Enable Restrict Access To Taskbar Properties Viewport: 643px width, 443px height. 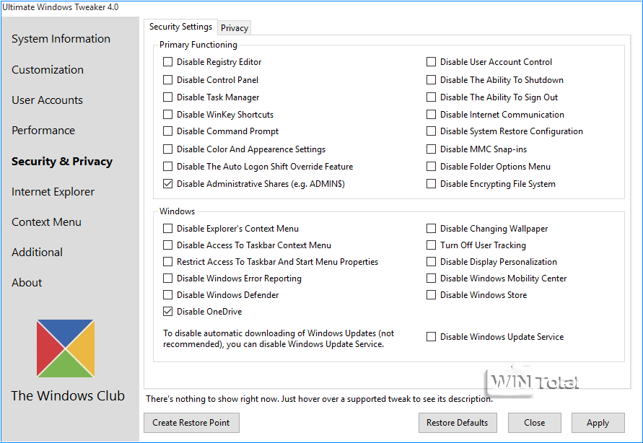tap(167, 261)
